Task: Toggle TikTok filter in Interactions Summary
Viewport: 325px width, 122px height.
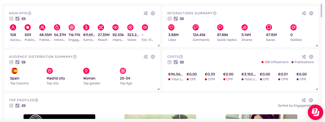Action: pyautogui.click(x=176, y=19)
